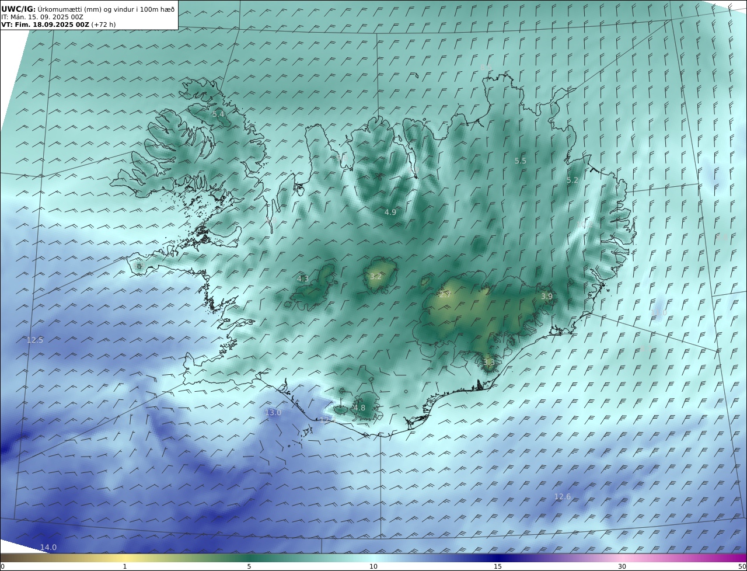Click the colorbar tick label 50

tap(742, 566)
